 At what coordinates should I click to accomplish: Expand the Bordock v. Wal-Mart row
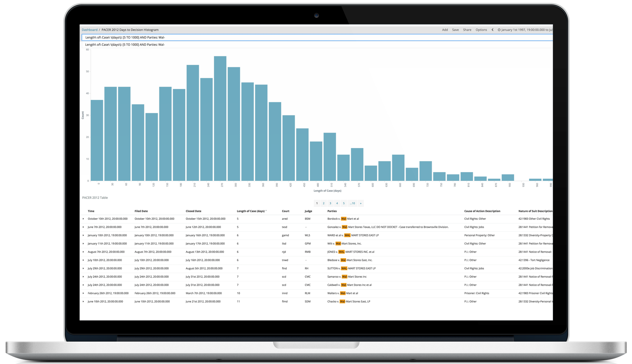(83, 219)
